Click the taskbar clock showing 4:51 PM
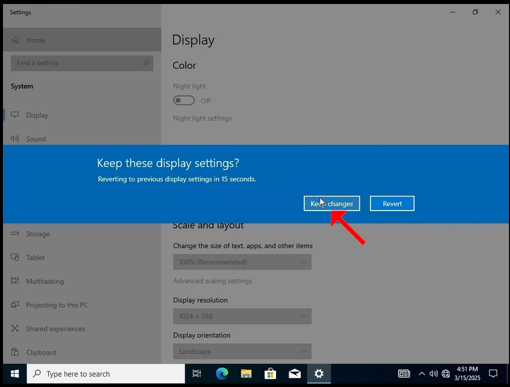 pyautogui.click(x=467, y=373)
